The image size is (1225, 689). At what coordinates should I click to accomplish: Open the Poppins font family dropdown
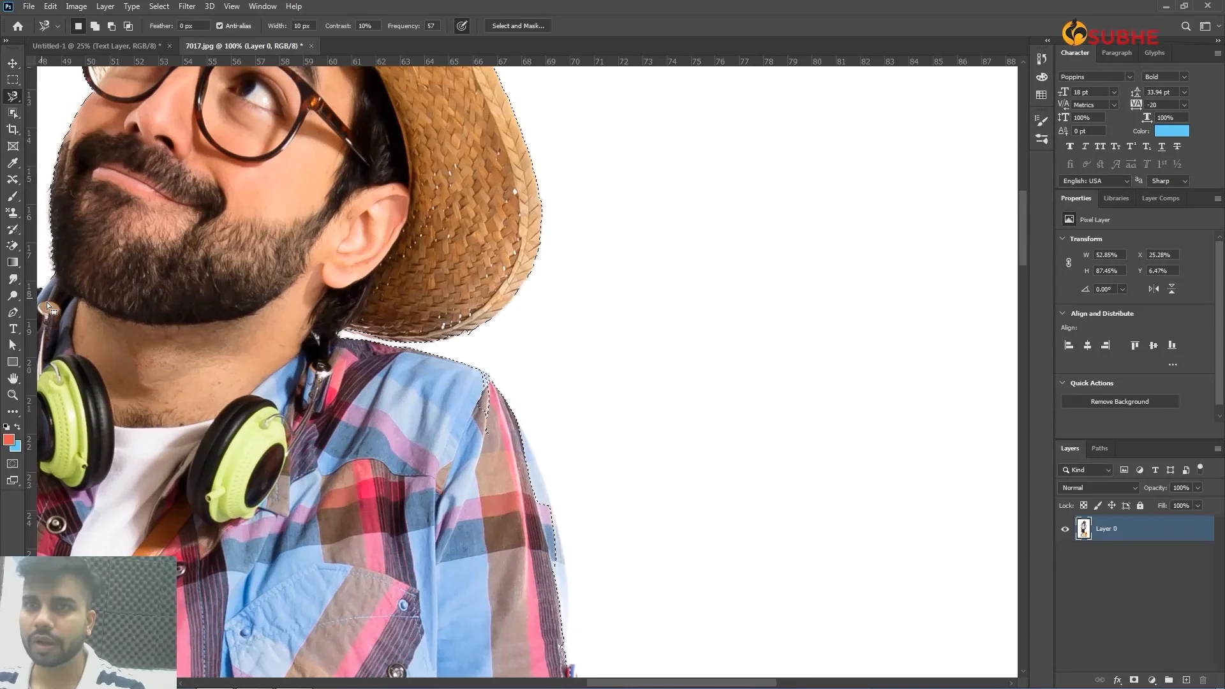[1095, 76]
